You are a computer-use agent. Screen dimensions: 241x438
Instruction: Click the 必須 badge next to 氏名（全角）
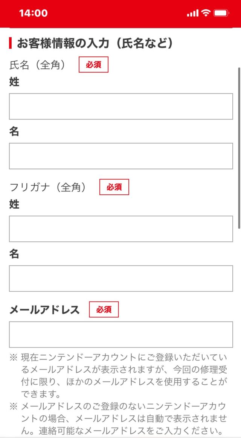(x=93, y=65)
